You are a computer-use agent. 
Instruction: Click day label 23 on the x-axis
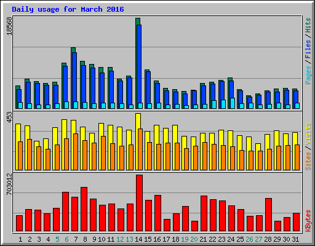(x=221, y=239)
